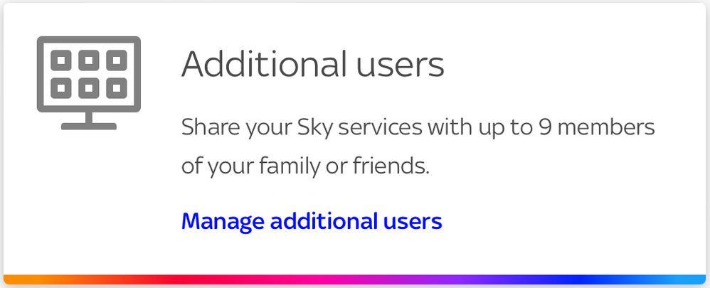This screenshot has height=288, width=710.
Task: Click the word "Manage" in the blue link
Action: point(222,221)
